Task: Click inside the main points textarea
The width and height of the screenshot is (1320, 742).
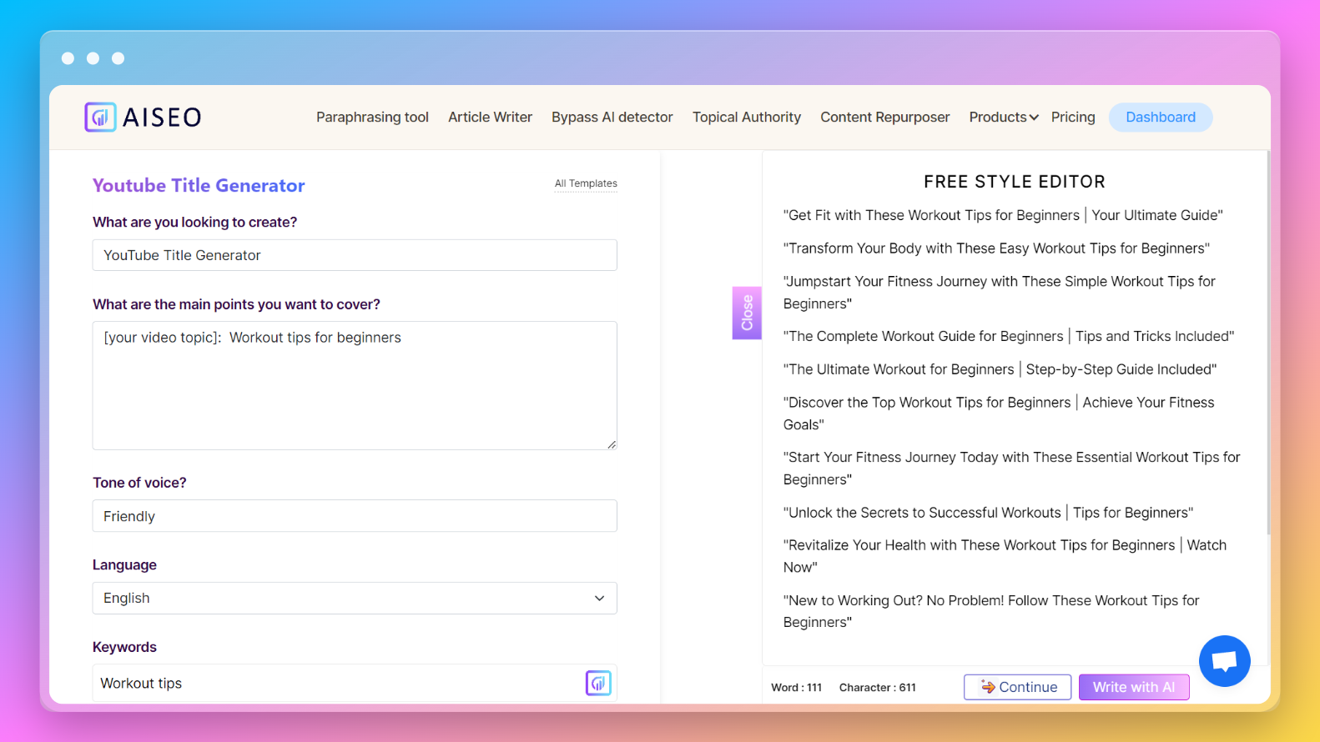Action: coord(355,385)
